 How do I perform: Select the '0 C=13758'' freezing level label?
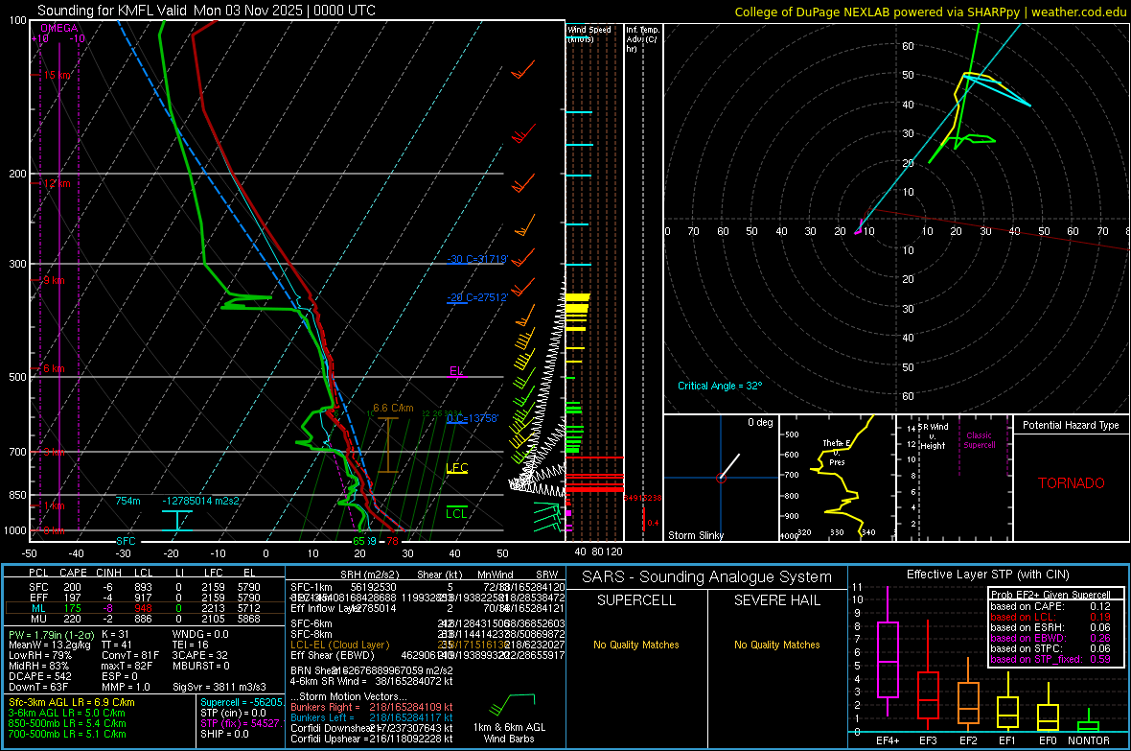(x=473, y=418)
